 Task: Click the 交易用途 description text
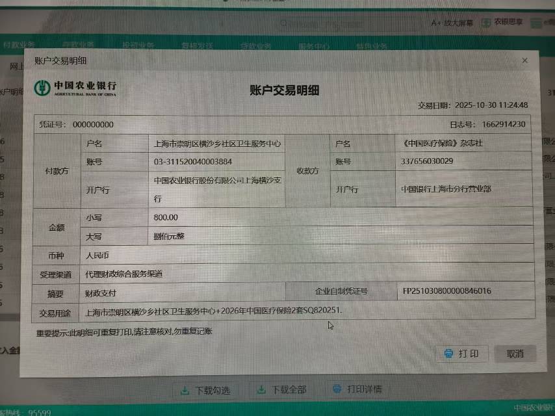(x=213, y=311)
